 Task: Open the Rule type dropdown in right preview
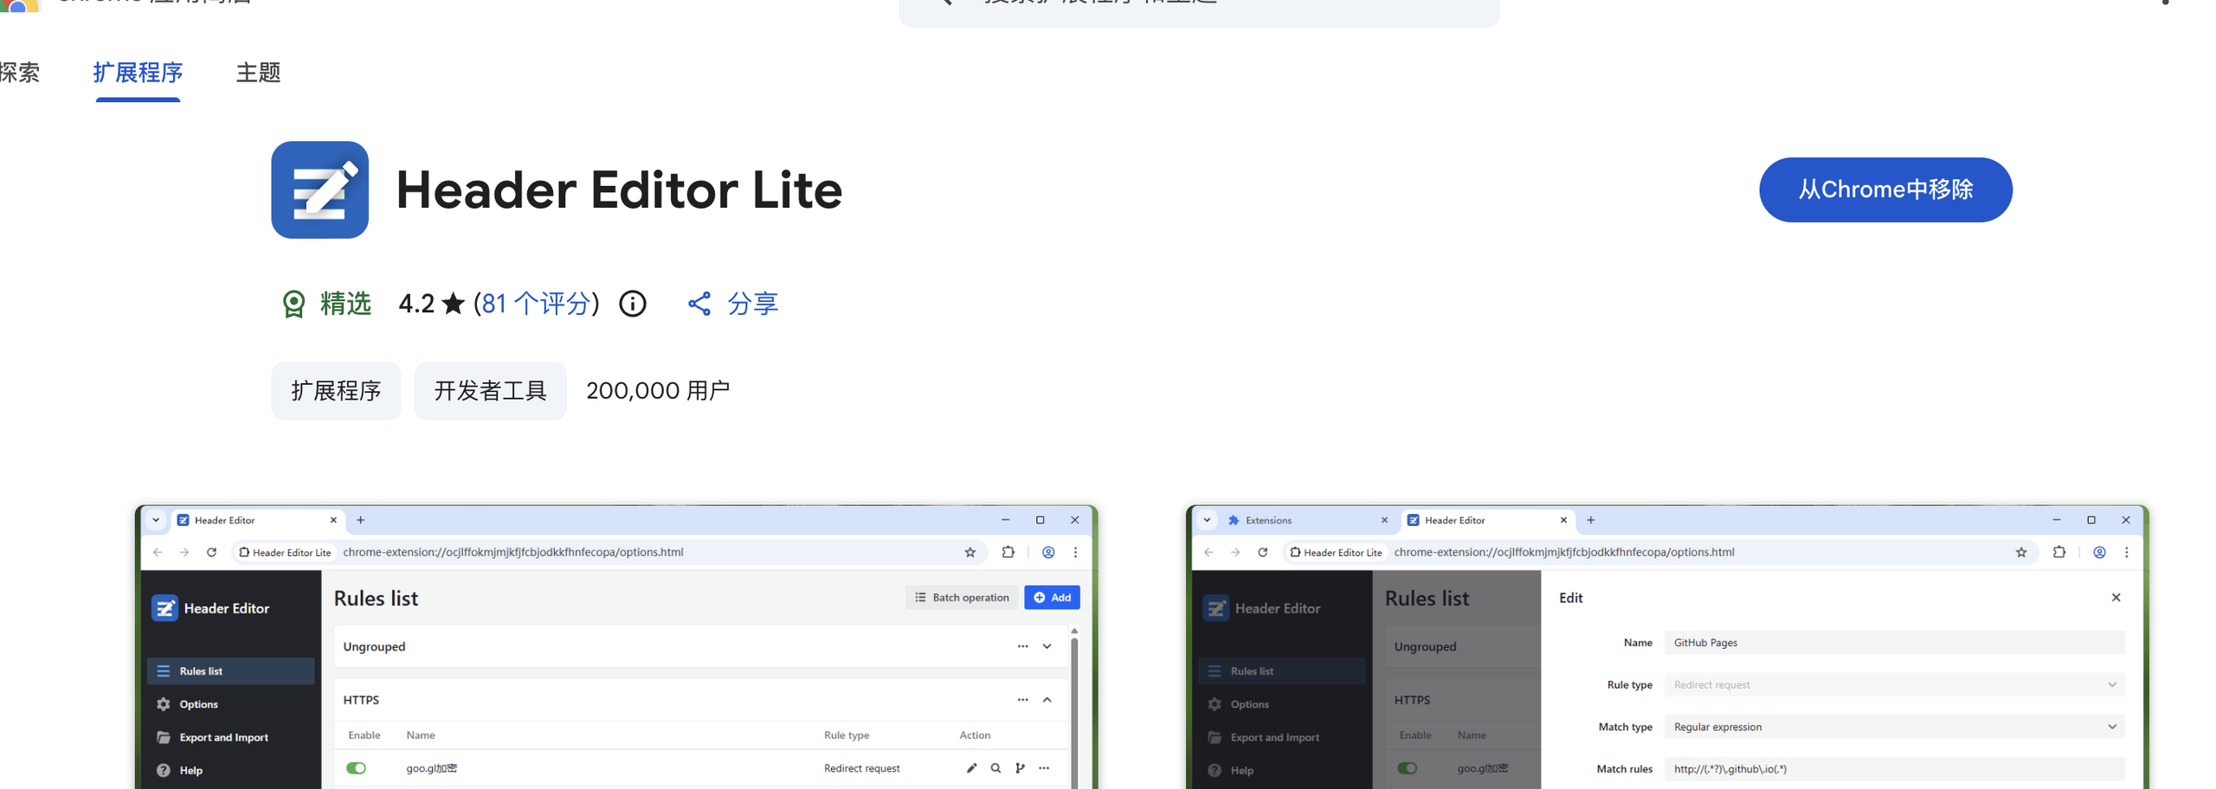pyautogui.click(x=1894, y=685)
